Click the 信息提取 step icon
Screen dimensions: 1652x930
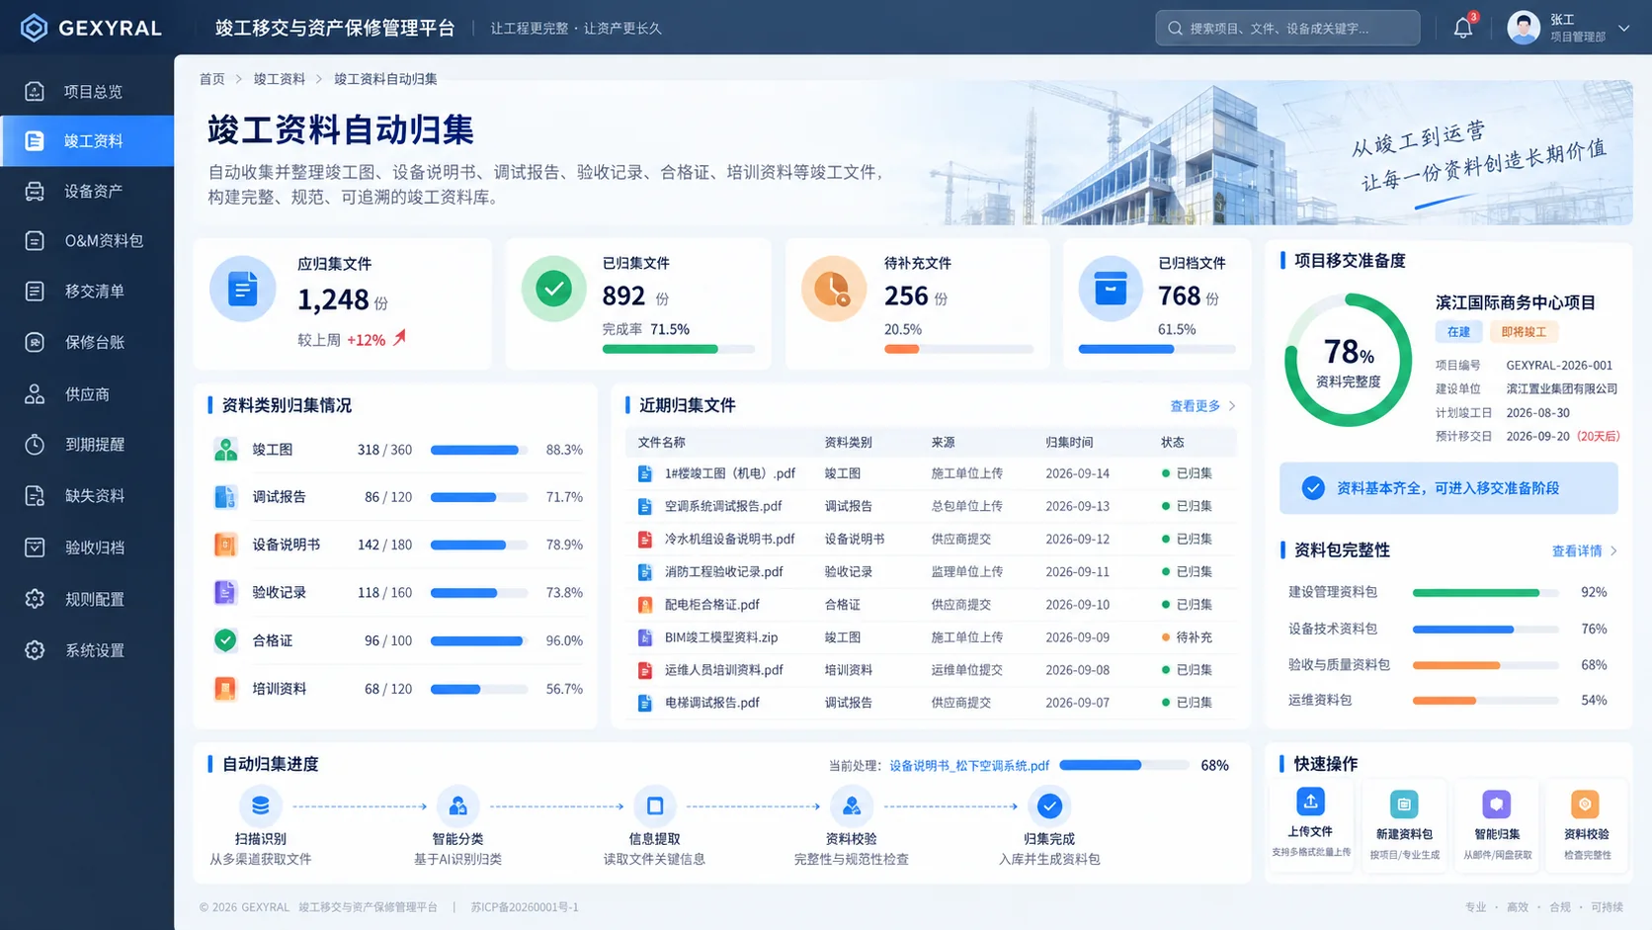pyautogui.click(x=654, y=806)
